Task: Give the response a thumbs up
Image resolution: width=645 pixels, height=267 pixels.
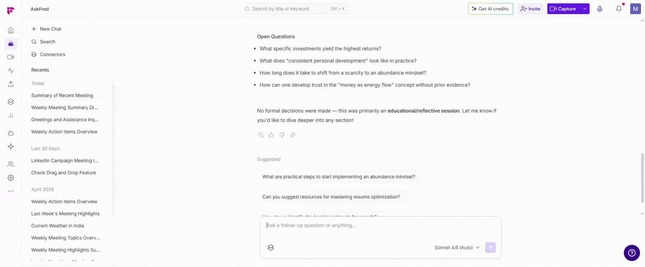Action: [x=271, y=135]
